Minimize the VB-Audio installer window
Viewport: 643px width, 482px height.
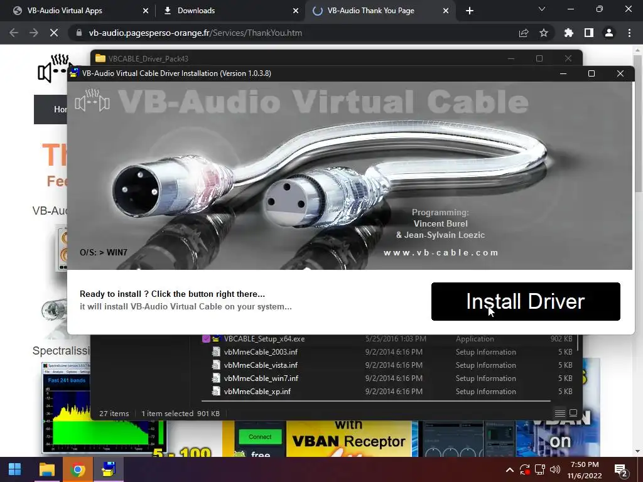563,73
